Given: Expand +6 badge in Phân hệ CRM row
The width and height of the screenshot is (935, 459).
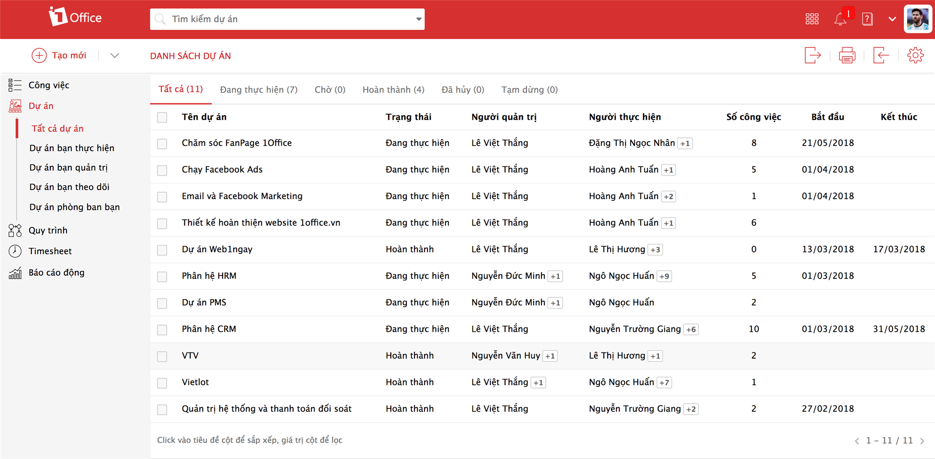Looking at the screenshot, I should (x=691, y=330).
